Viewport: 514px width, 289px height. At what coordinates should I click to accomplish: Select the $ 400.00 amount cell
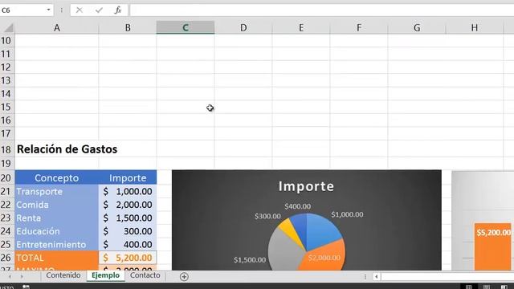[x=128, y=244]
